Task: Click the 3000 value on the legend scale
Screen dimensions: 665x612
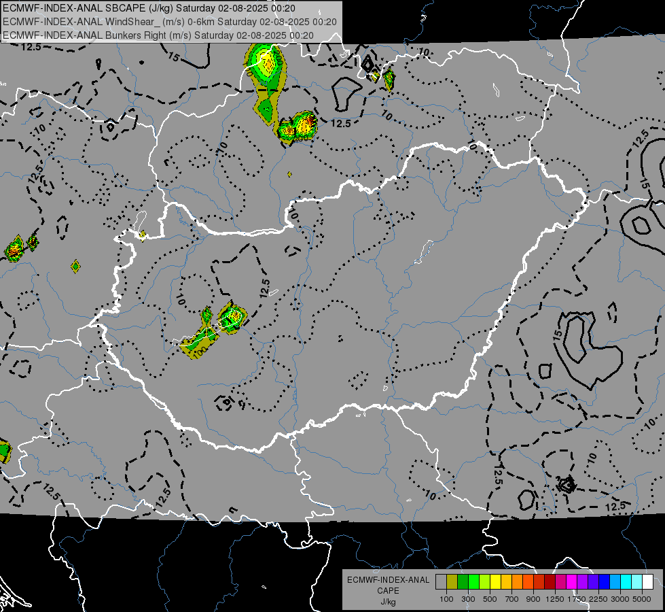Action: coord(620,599)
